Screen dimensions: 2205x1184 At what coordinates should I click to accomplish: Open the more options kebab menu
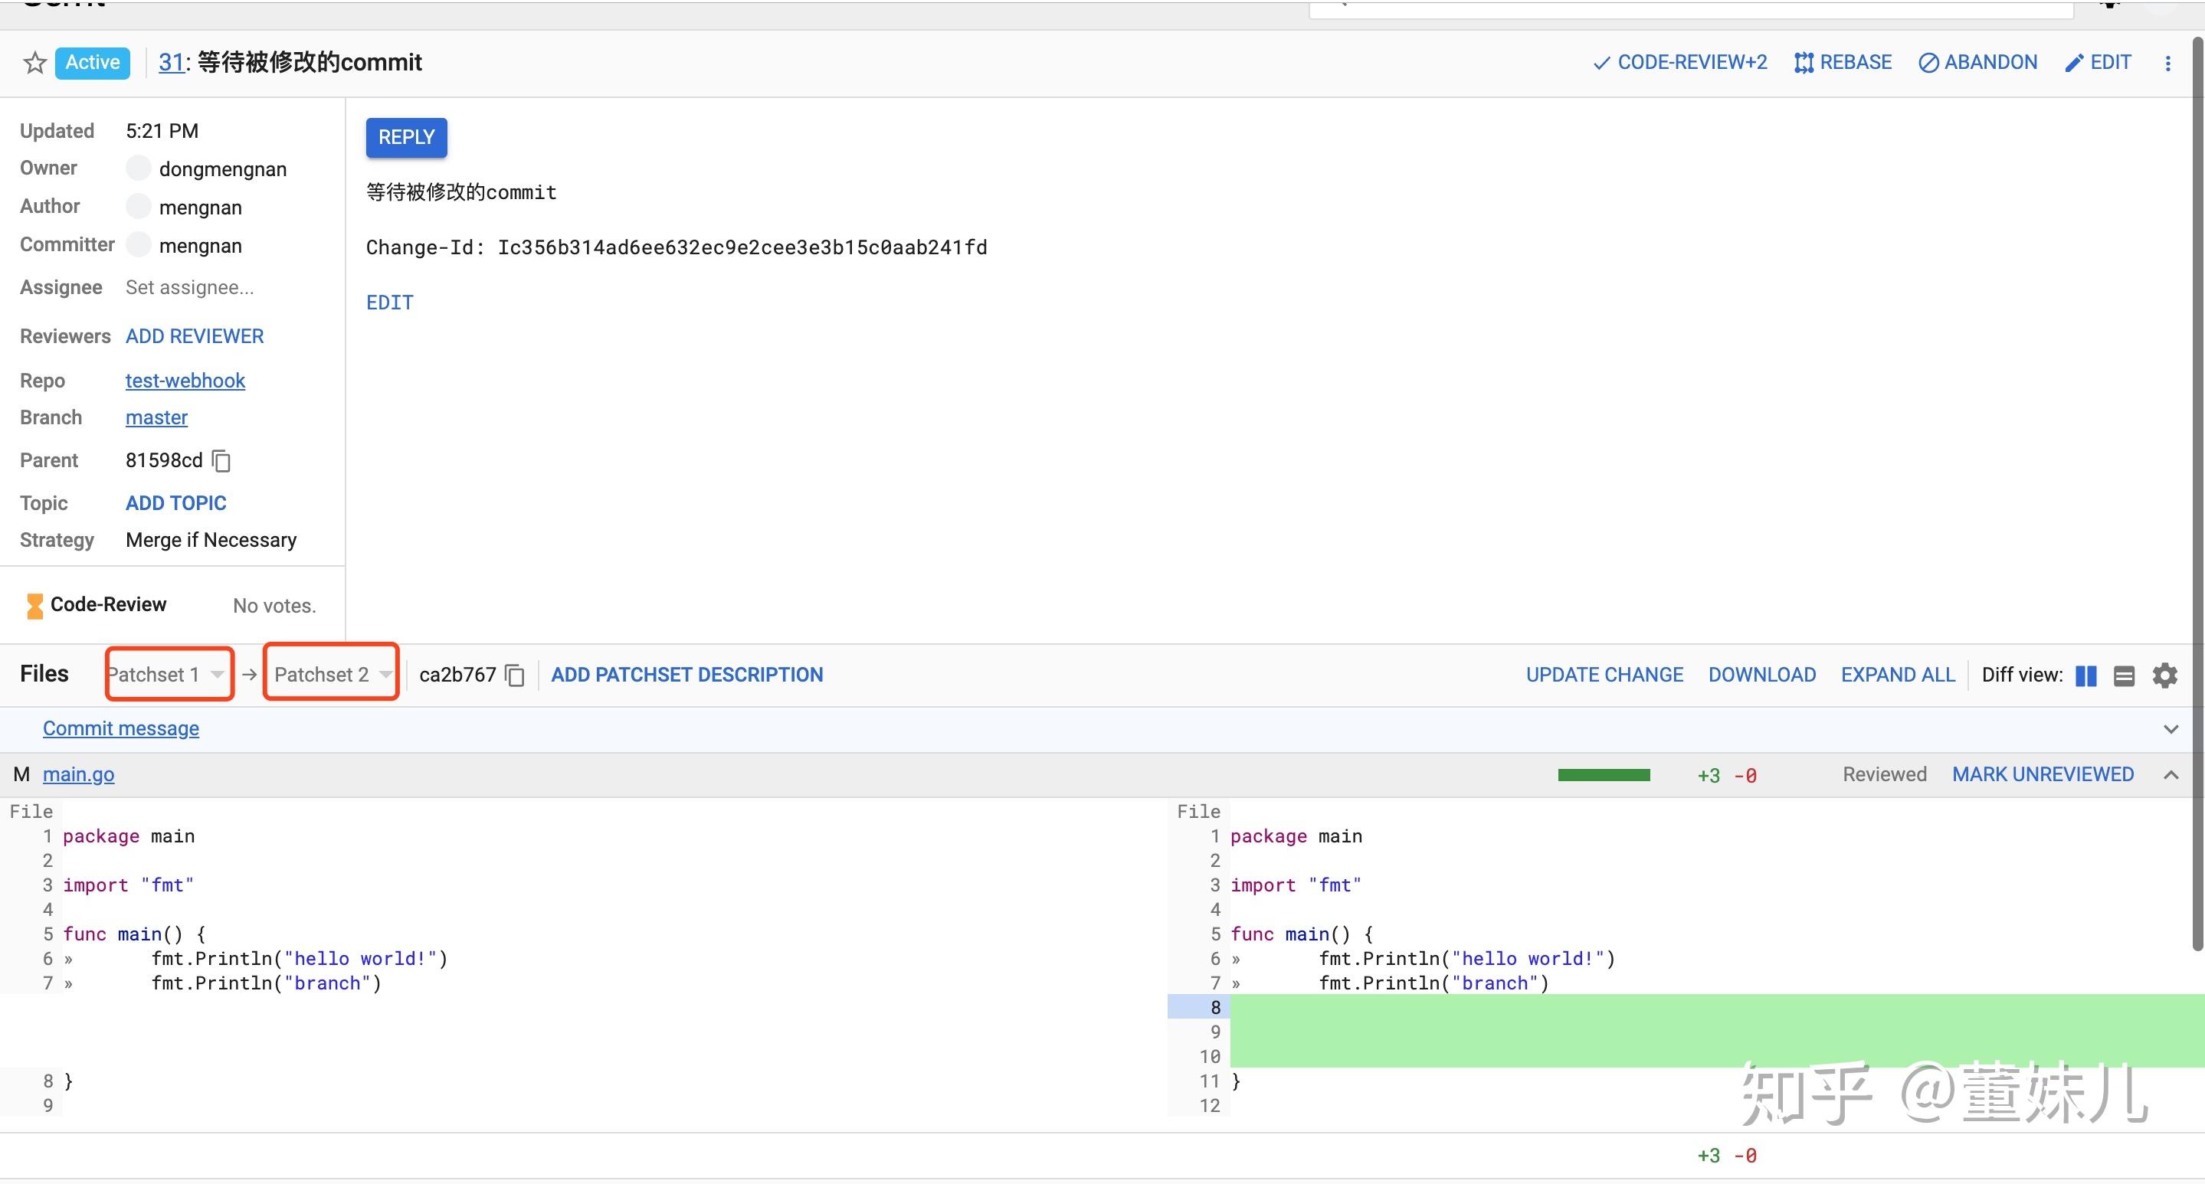pyautogui.click(x=2168, y=63)
